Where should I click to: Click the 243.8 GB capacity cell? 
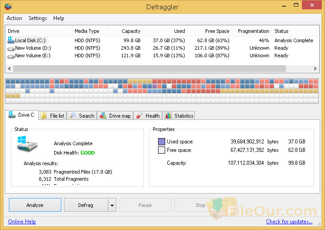point(131,48)
